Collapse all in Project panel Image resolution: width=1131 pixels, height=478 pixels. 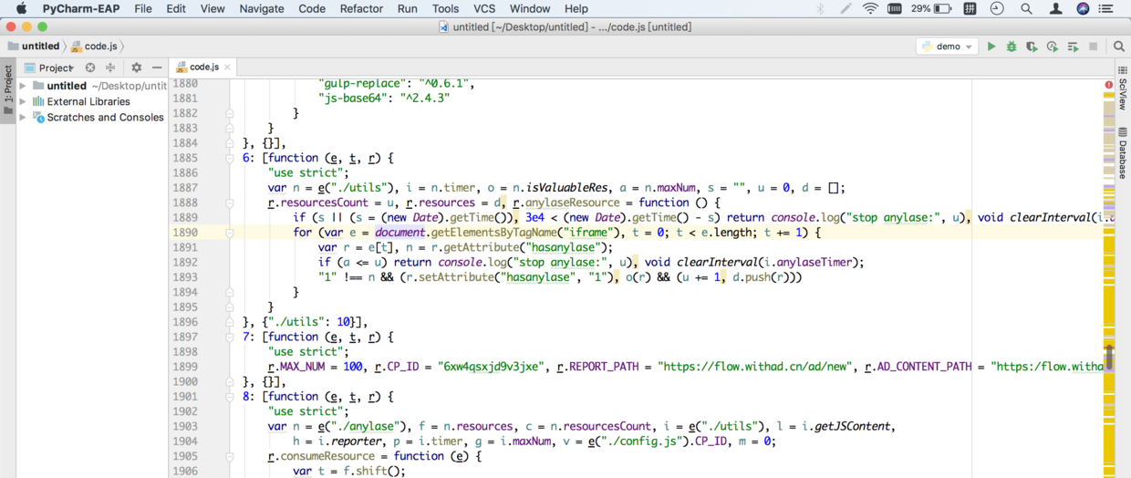(110, 68)
